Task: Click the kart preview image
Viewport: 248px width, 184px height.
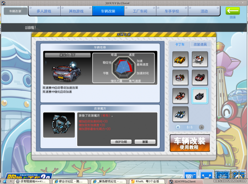Action: tap(67, 71)
